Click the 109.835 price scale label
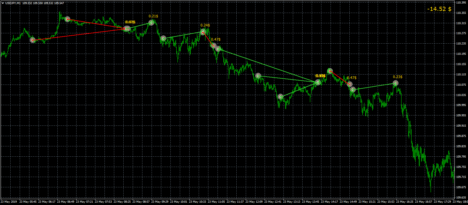The height and width of the screenshot is (205, 468). click(461, 146)
